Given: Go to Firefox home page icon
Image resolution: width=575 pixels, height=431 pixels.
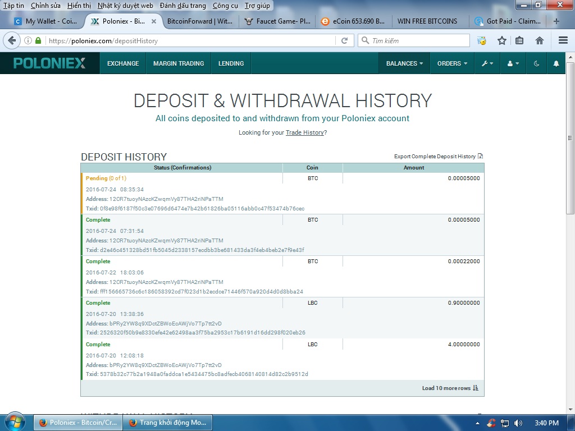Looking at the screenshot, I should [x=540, y=40].
